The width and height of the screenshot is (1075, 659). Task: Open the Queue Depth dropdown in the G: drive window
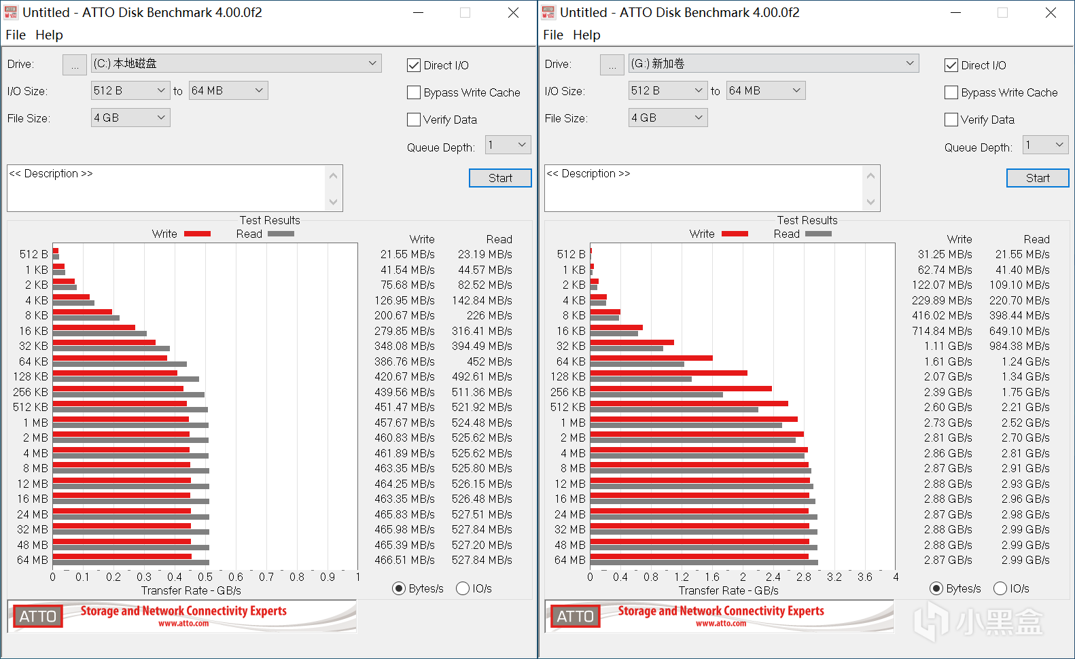[1046, 145]
